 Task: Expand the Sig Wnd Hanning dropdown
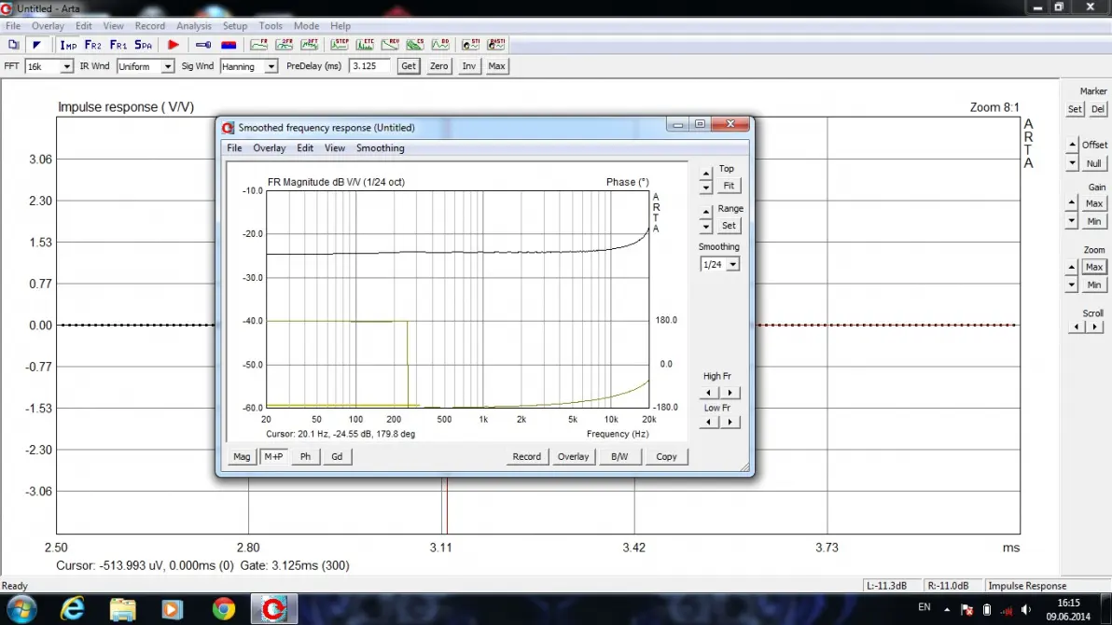pyautogui.click(x=271, y=67)
